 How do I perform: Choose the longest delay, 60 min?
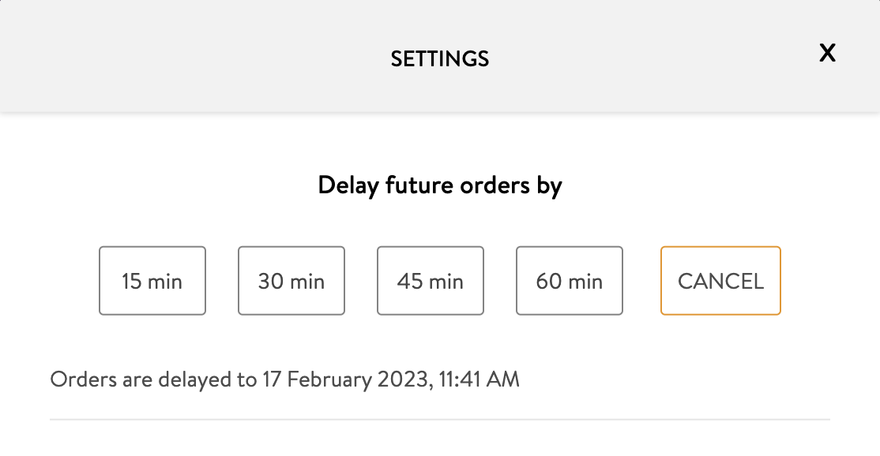(570, 281)
